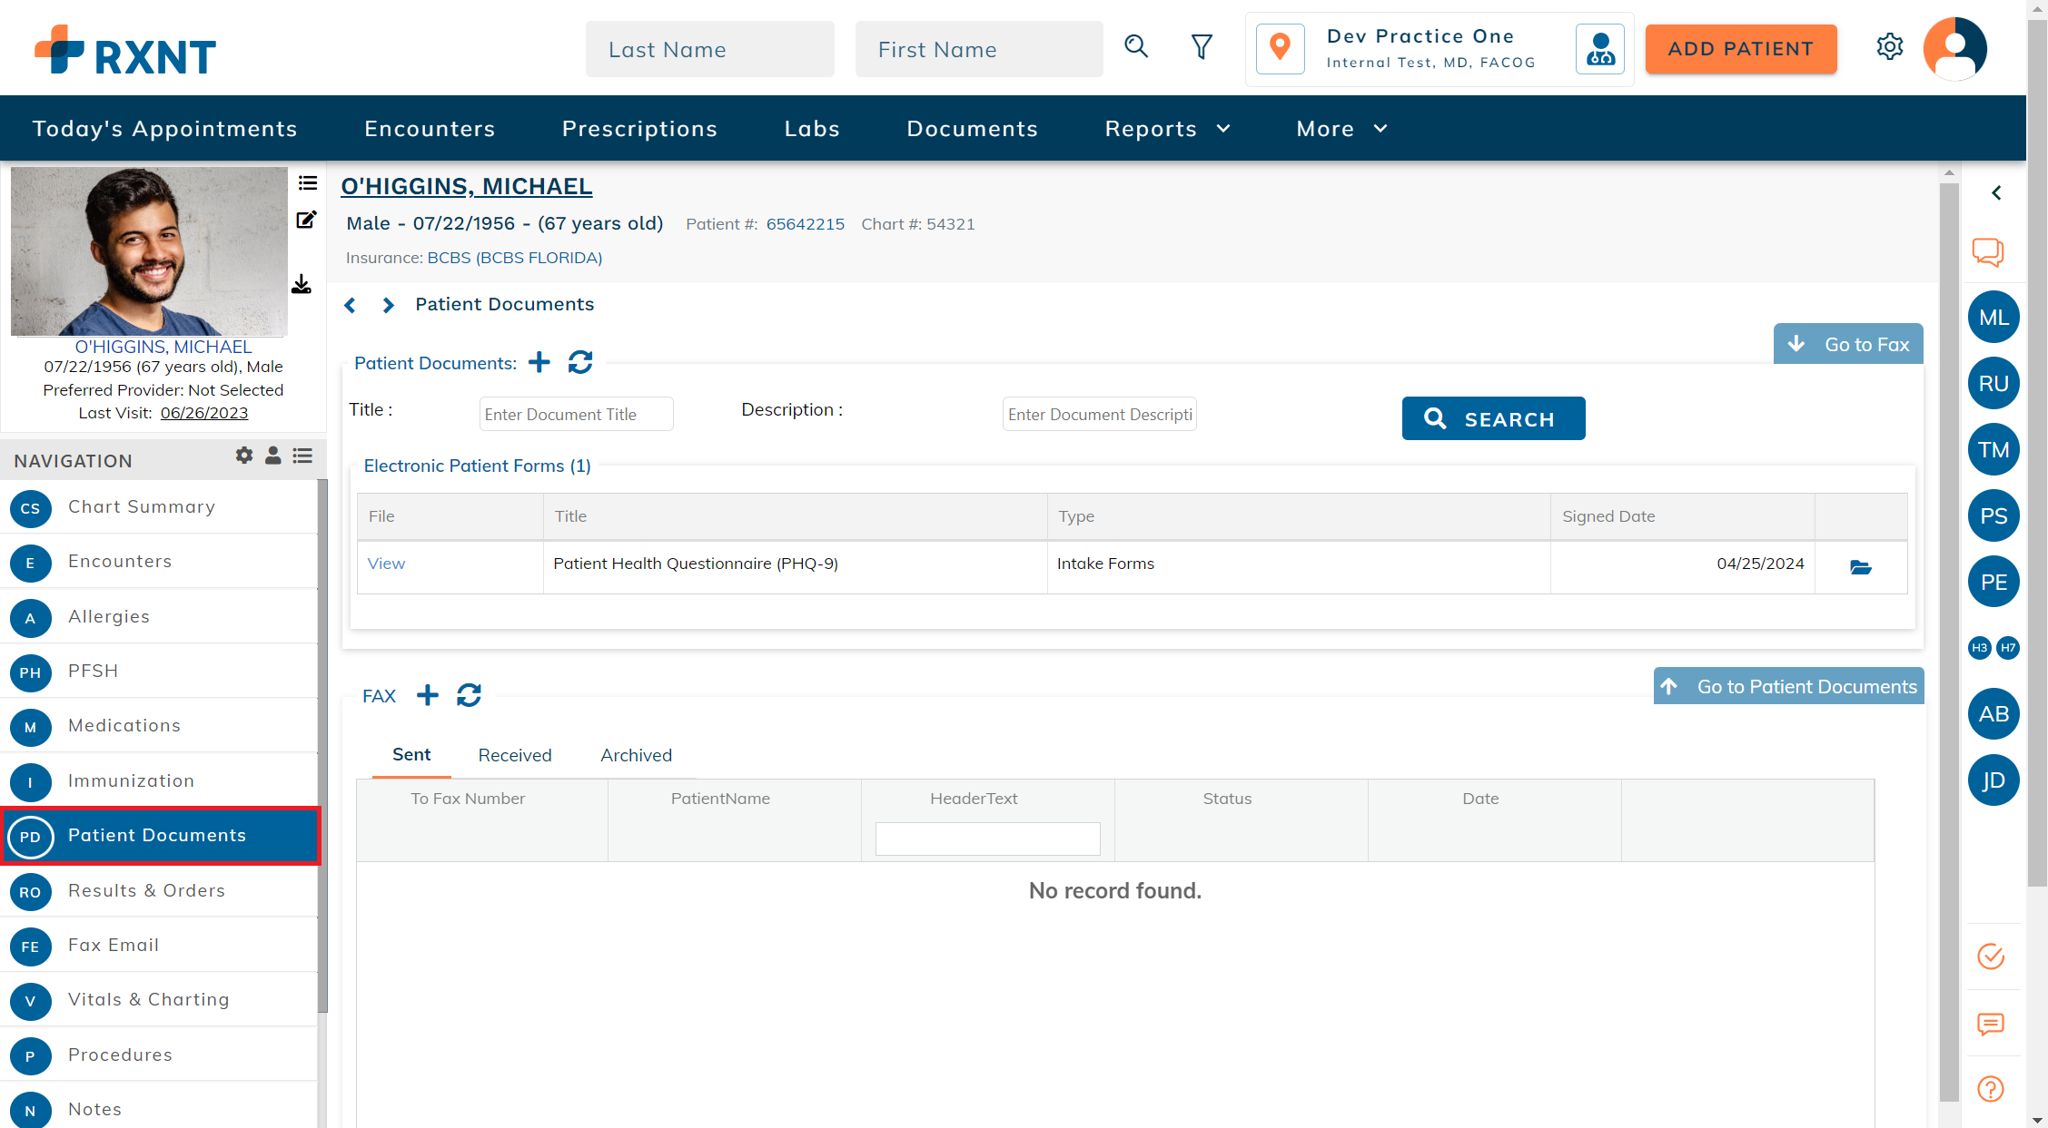
Task: Click the patient photo thumbnail
Action: click(x=149, y=251)
